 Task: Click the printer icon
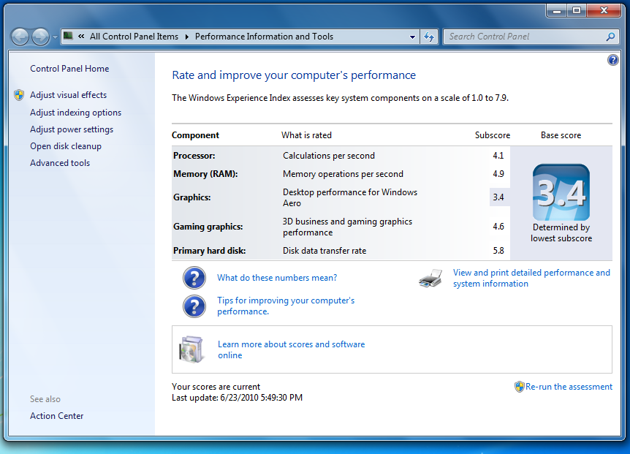[430, 278]
